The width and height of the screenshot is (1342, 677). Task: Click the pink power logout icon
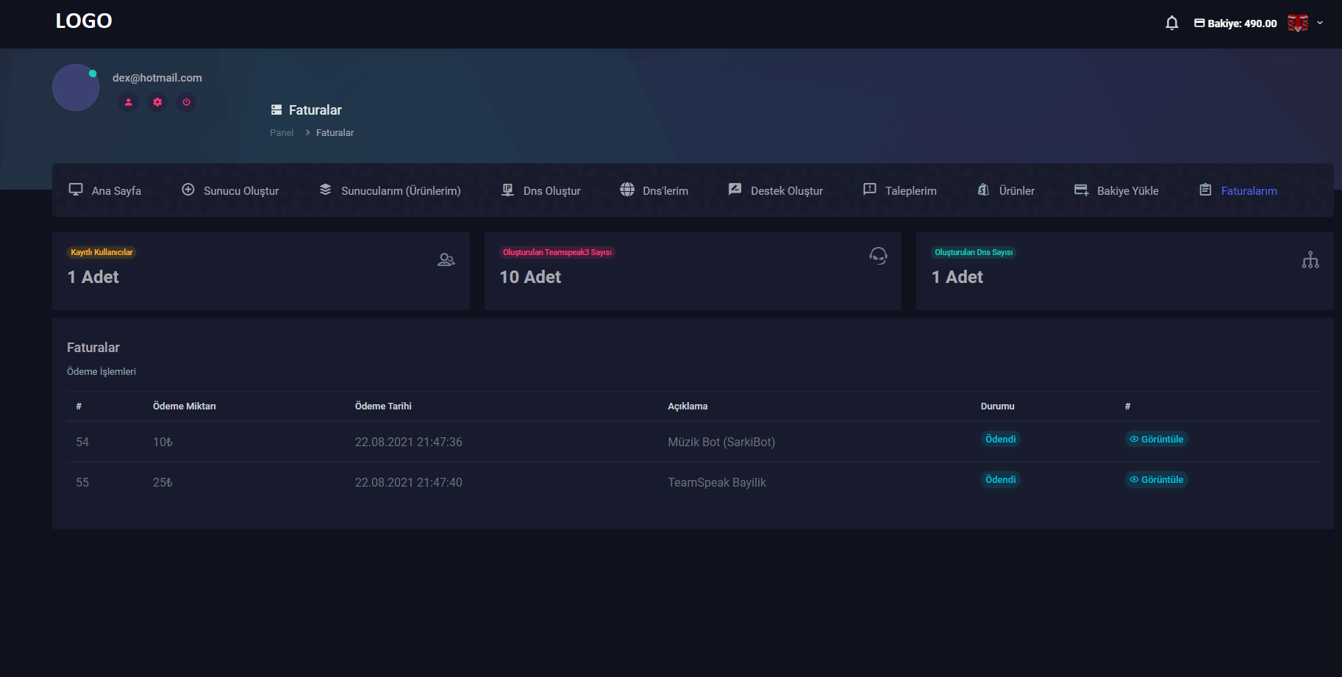(186, 102)
